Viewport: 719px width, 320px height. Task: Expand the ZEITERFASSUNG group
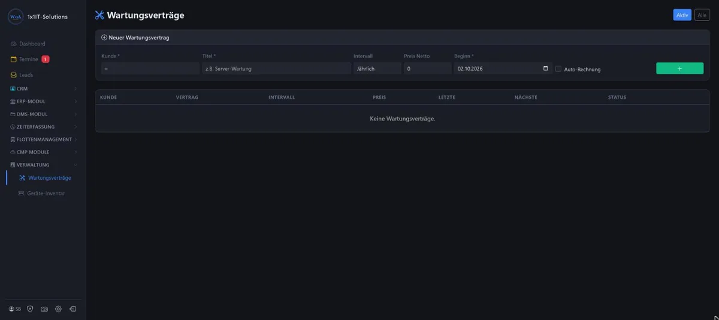(43, 126)
